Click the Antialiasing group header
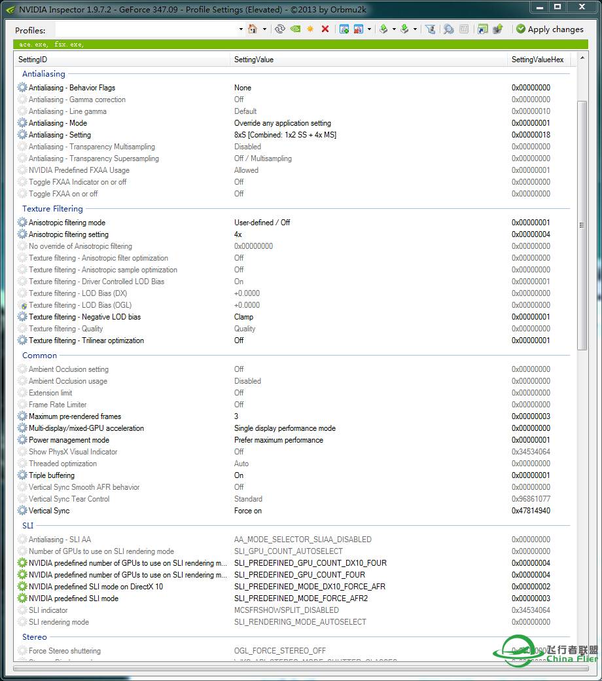This screenshot has width=602, height=681. coord(43,73)
